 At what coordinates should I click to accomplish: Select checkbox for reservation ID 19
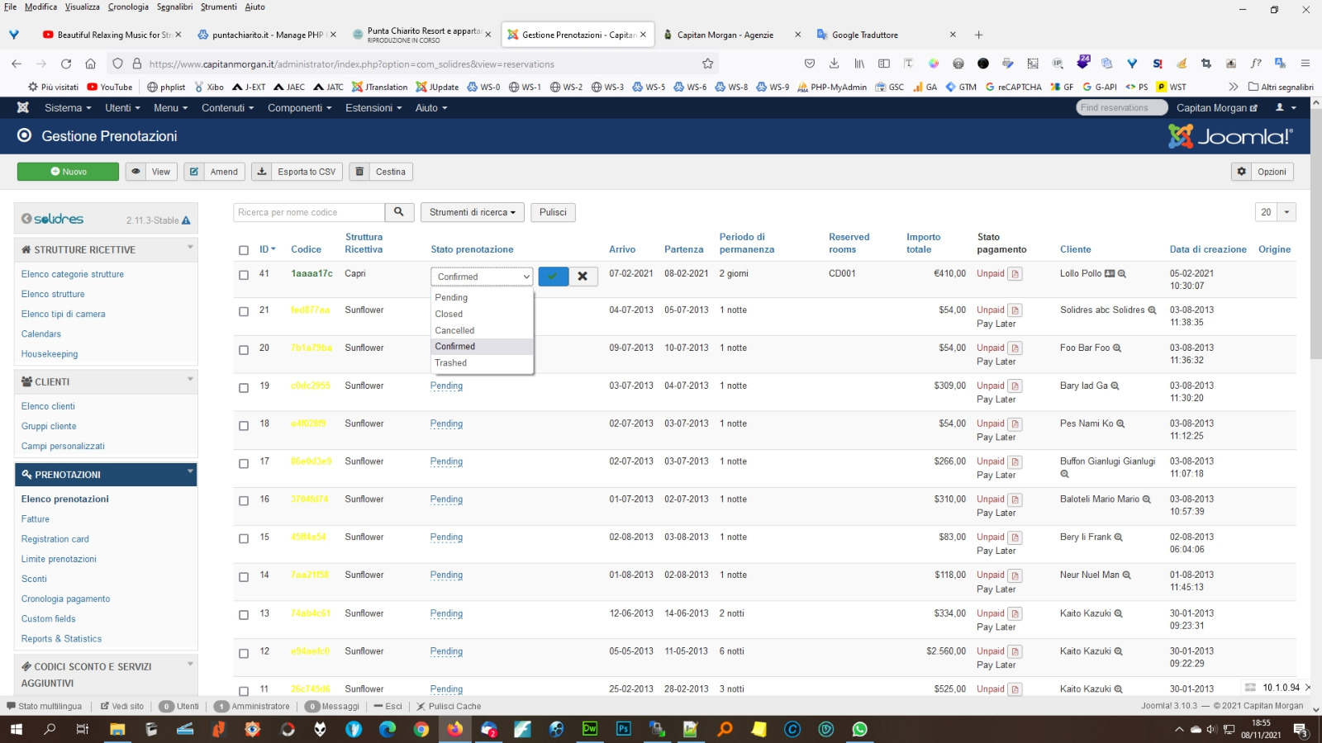pyautogui.click(x=244, y=387)
